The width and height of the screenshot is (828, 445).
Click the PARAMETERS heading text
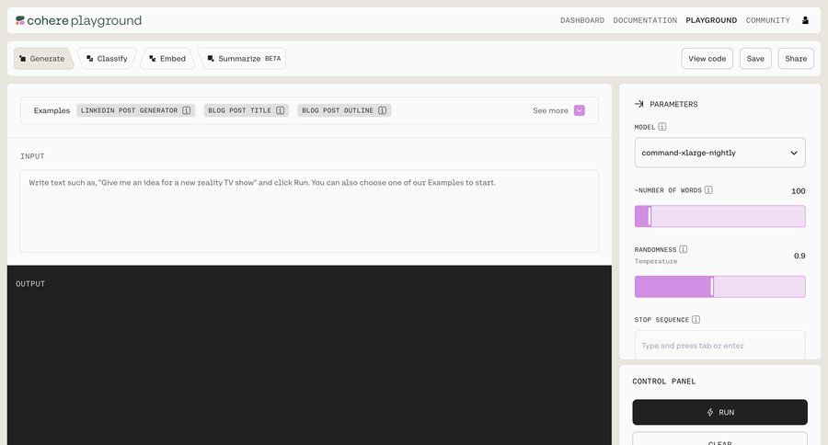click(x=673, y=104)
